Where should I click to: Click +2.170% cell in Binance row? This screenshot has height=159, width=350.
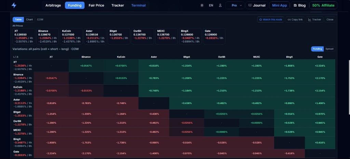pos(320,78)
